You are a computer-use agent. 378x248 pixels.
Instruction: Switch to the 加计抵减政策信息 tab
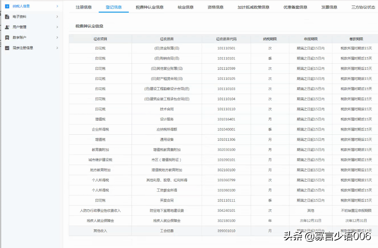(253, 7)
